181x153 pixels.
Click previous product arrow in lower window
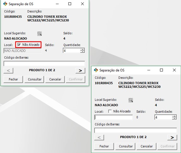99,137
